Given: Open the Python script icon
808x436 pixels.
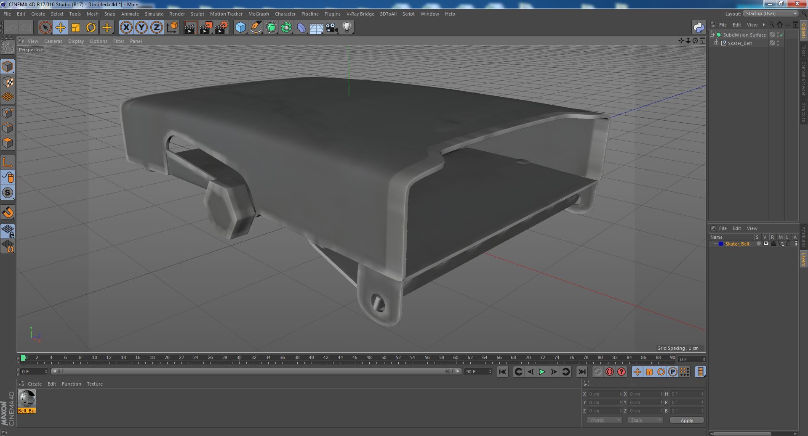Looking at the screenshot, I should [699, 28].
